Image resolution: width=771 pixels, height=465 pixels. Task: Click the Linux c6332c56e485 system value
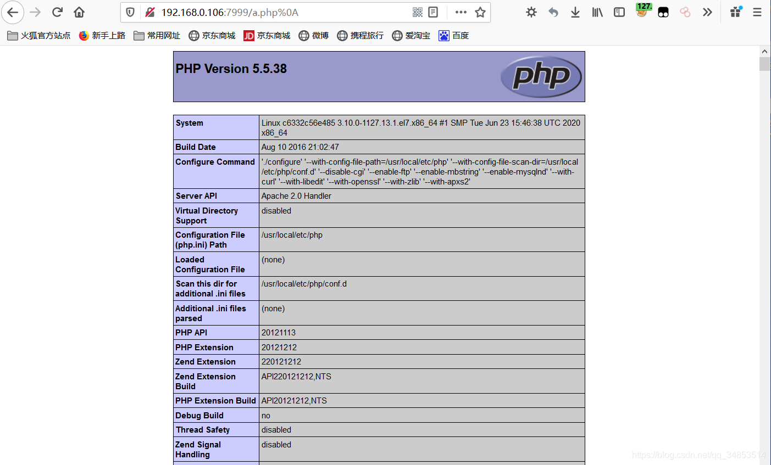click(x=421, y=128)
